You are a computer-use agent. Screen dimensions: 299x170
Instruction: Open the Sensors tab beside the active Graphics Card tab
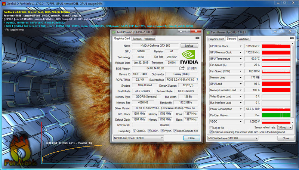(137, 38)
